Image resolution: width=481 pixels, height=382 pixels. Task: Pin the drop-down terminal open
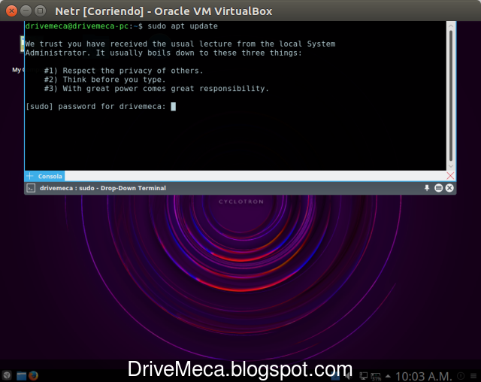coord(427,188)
